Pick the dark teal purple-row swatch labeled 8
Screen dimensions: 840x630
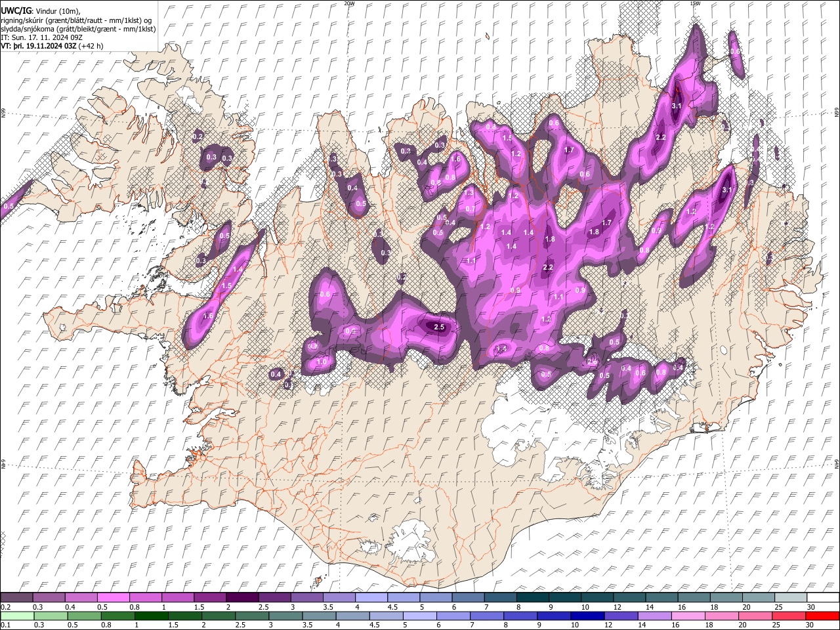coord(533,597)
